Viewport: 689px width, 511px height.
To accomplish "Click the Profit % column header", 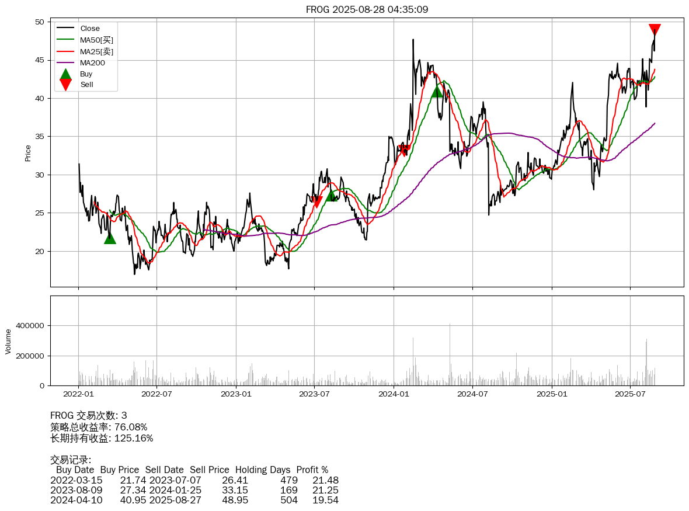I will click(x=312, y=470).
